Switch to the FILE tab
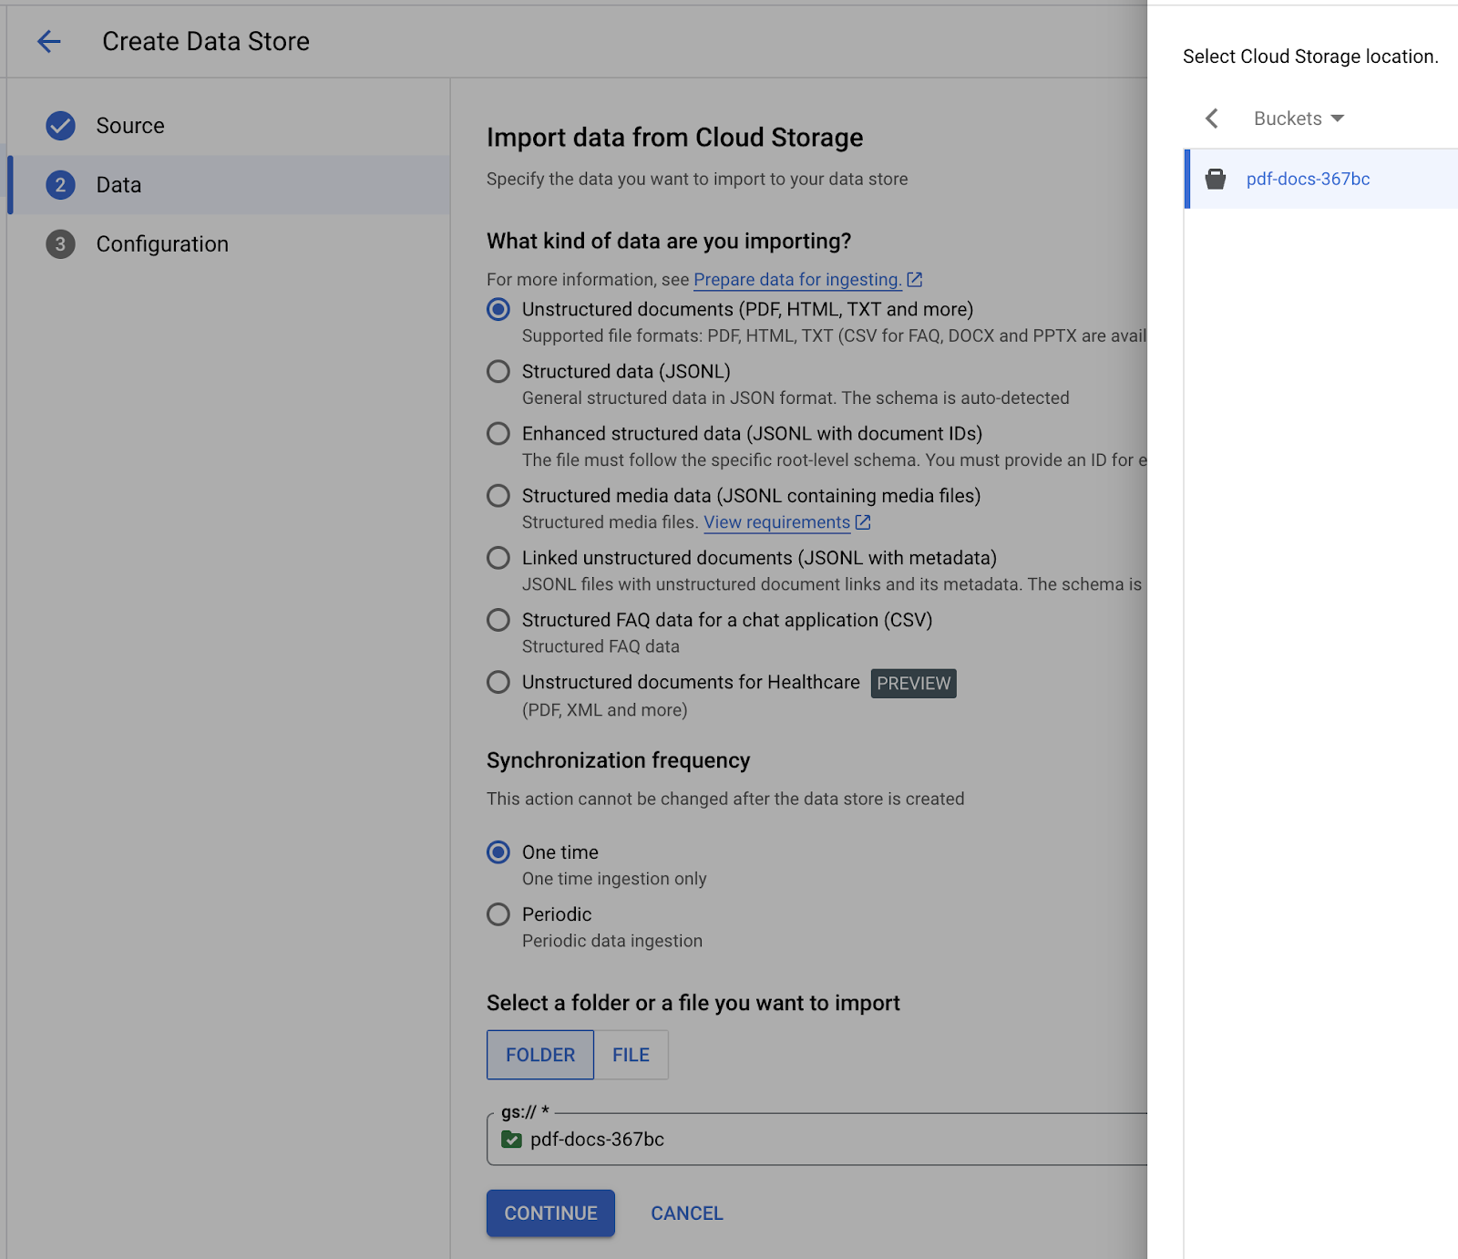Viewport: 1458px width, 1259px height. (x=631, y=1055)
